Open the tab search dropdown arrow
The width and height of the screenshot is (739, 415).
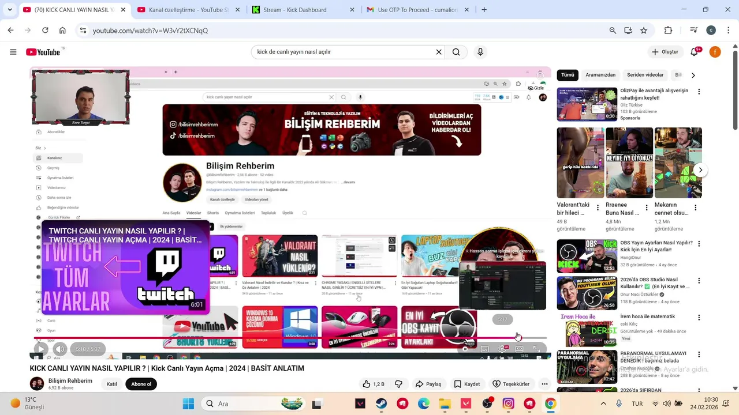[x=10, y=10]
